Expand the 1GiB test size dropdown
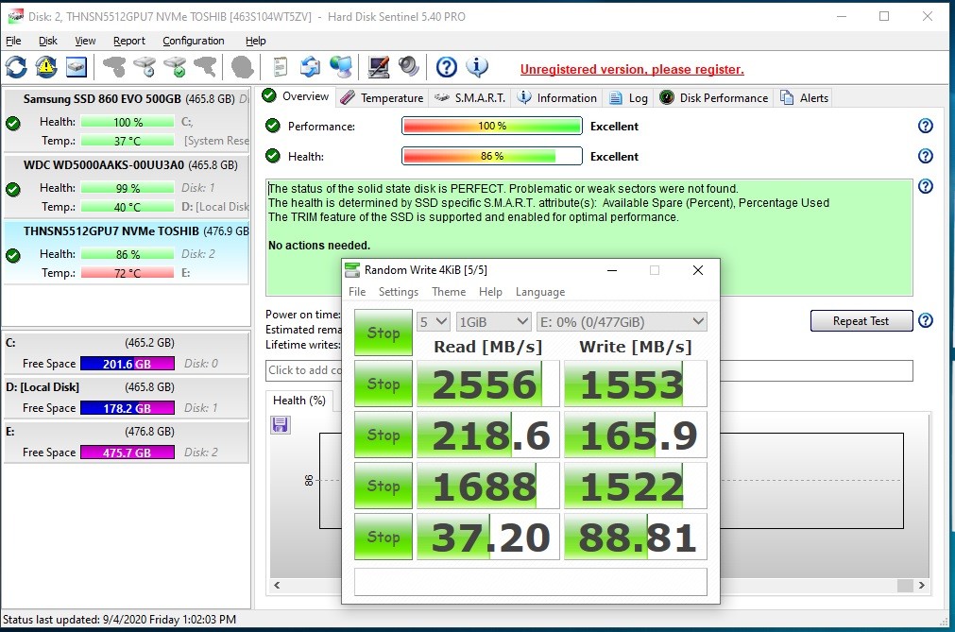Image resolution: width=955 pixels, height=632 pixels. click(x=493, y=322)
